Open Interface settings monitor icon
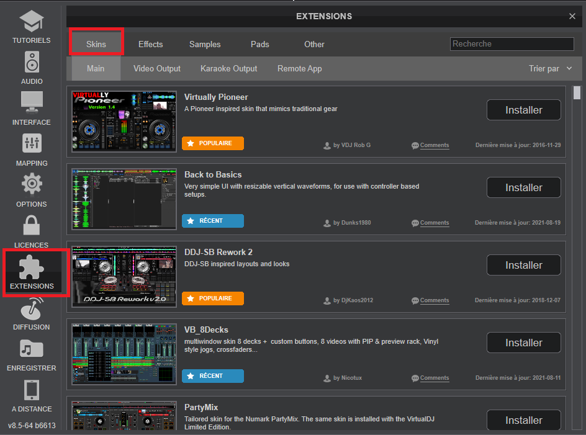Viewport: 586px width, 435px height. point(32,102)
